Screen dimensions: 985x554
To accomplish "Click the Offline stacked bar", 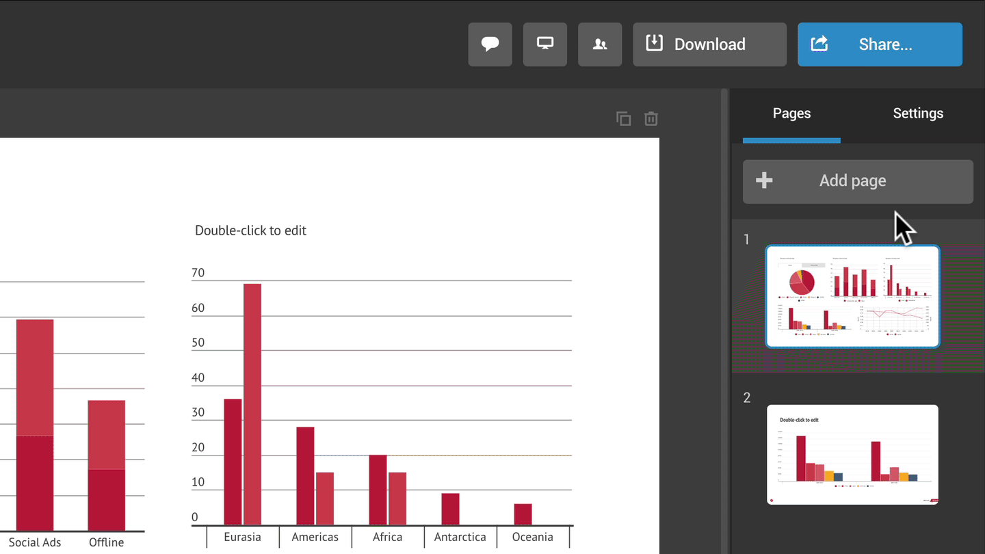I will (x=106, y=465).
